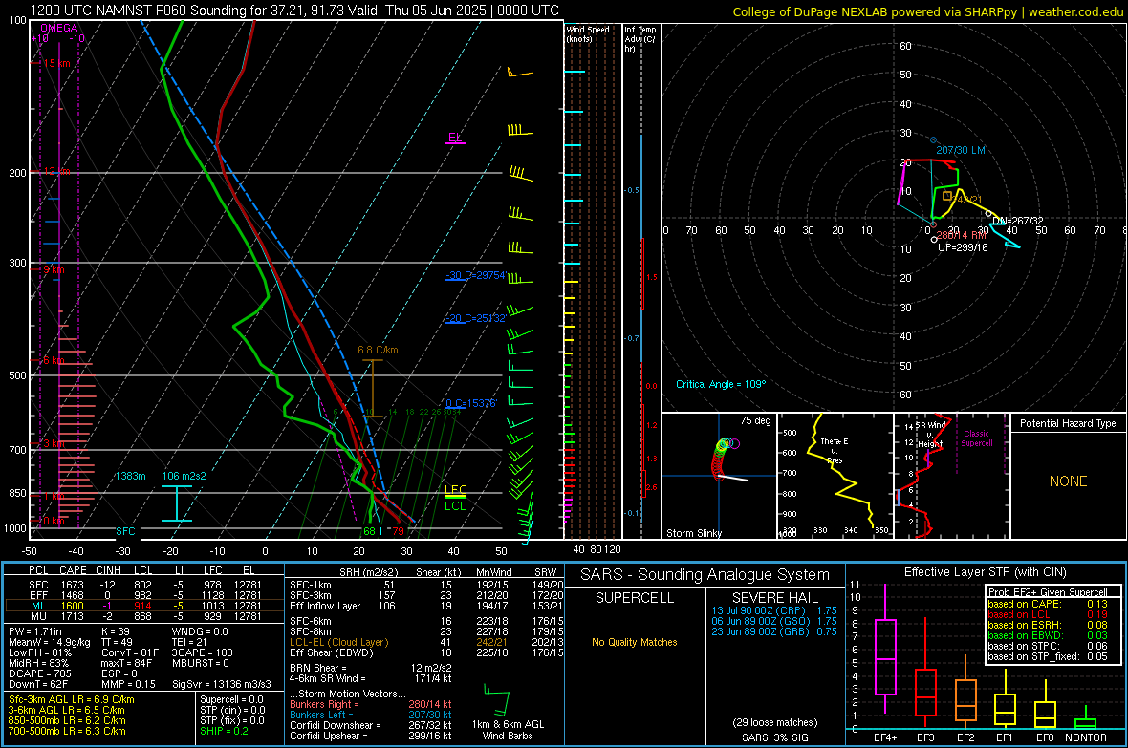Click the LFC marker line
1128x748 pixels.
tap(455, 496)
